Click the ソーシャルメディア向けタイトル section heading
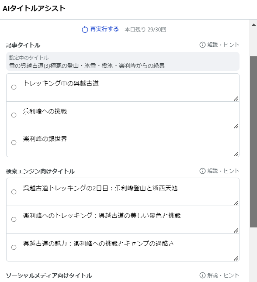 (x=49, y=275)
